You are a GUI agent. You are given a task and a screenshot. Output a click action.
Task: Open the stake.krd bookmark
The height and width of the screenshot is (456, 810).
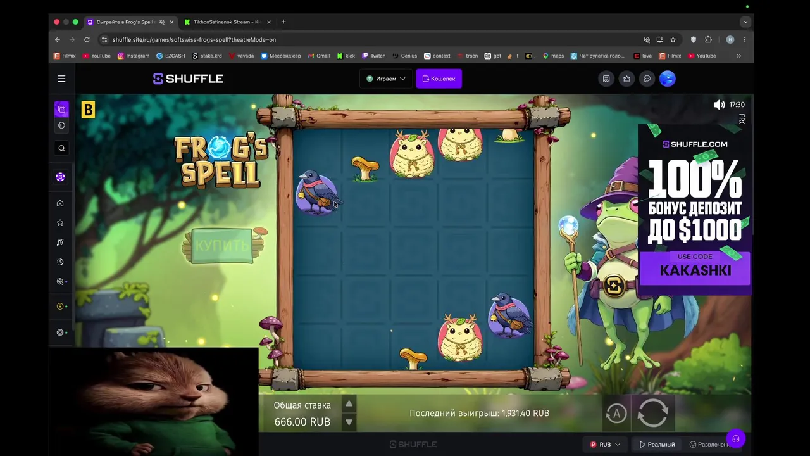tap(207, 56)
